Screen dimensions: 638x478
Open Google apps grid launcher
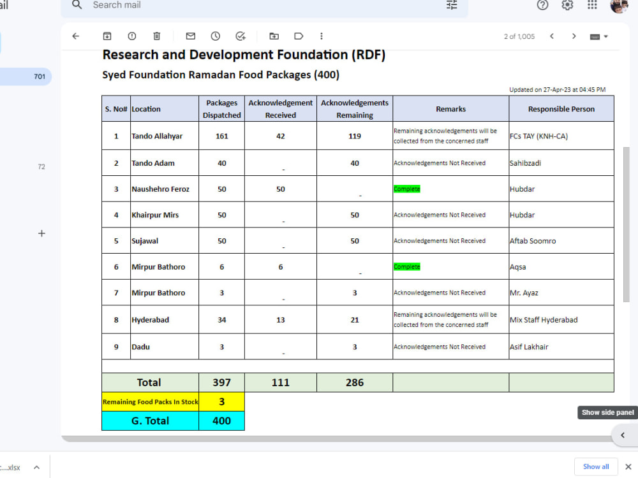pos(592,5)
